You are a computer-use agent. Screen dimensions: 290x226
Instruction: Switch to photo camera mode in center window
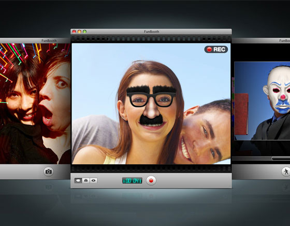tap(86, 180)
